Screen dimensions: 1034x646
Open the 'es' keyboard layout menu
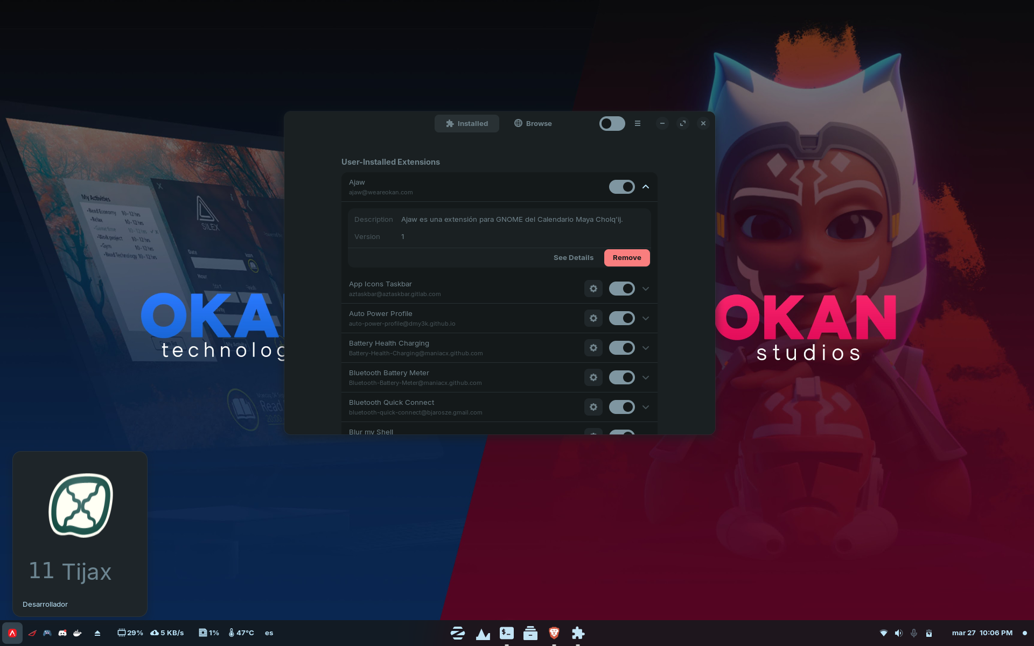(x=269, y=633)
